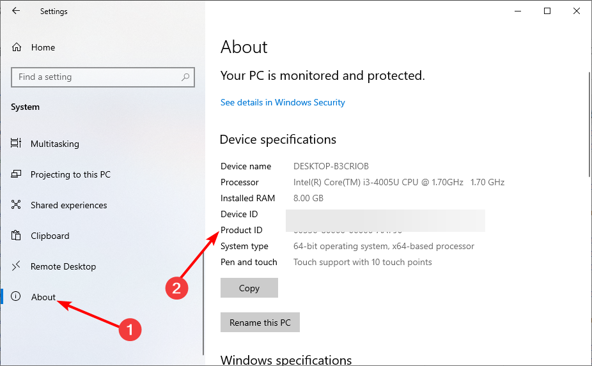The height and width of the screenshot is (366, 592).
Task: Click the Projecting to this PC icon
Action: [17, 174]
